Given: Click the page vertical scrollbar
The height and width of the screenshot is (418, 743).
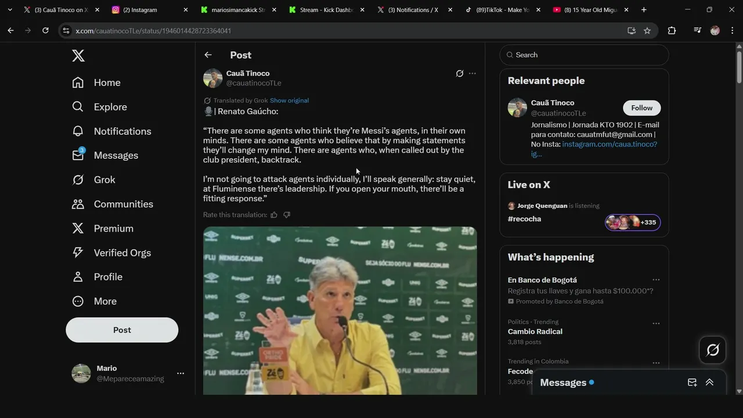Looking at the screenshot, I should (x=739, y=67).
